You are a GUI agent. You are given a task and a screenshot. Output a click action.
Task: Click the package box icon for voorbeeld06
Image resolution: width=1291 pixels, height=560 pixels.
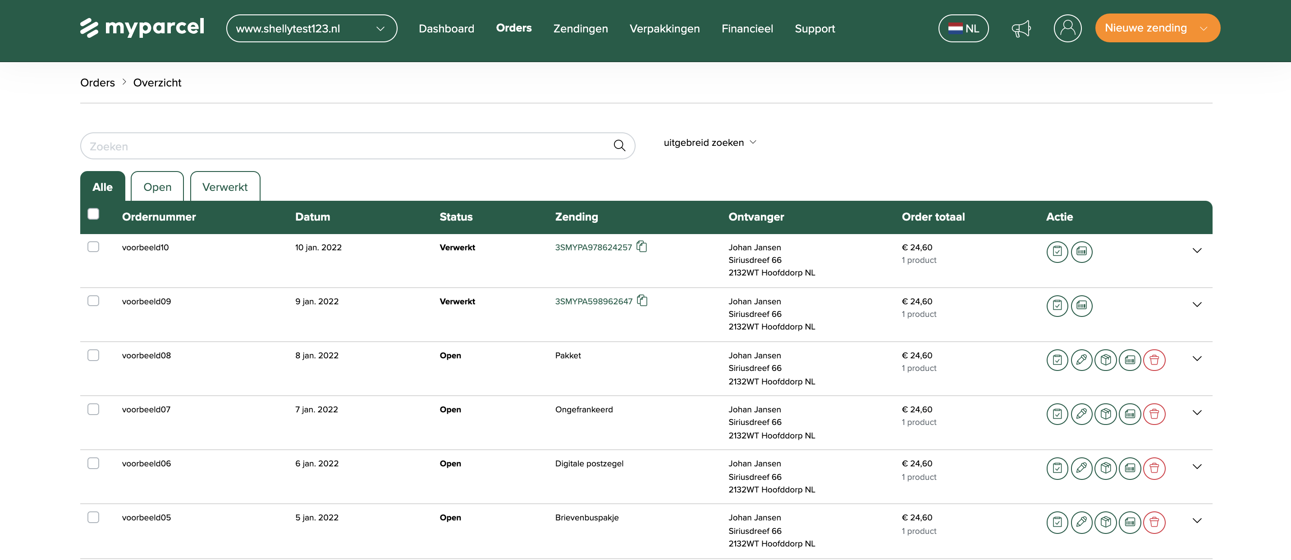(1106, 468)
